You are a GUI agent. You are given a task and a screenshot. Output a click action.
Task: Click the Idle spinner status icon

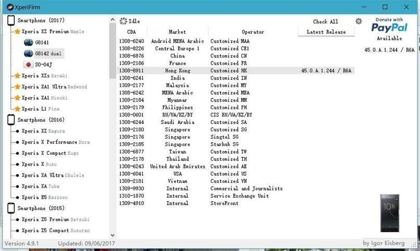(x=123, y=21)
